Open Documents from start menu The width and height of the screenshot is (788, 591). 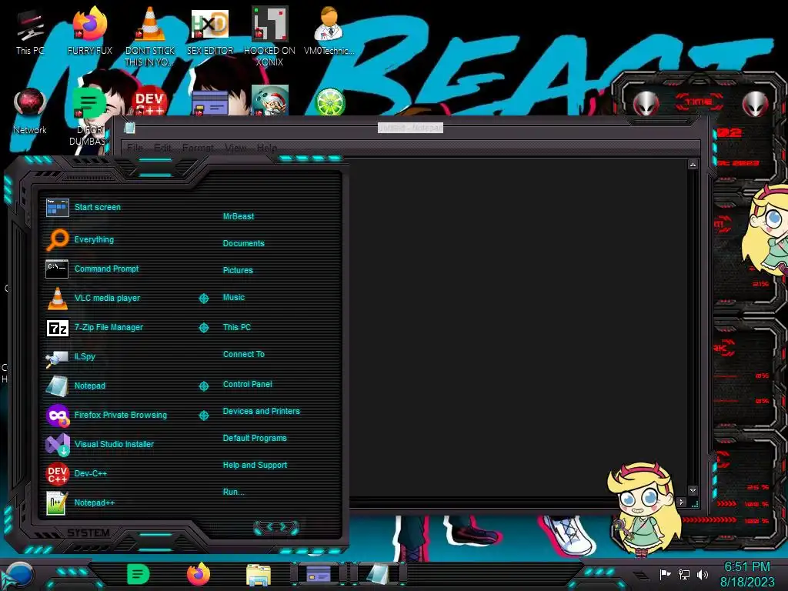tap(243, 243)
